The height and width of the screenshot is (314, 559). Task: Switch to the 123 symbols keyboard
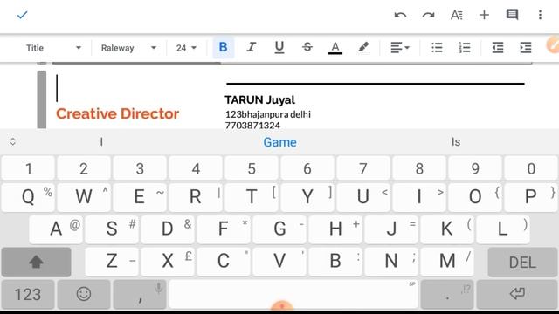tap(28, 295)
